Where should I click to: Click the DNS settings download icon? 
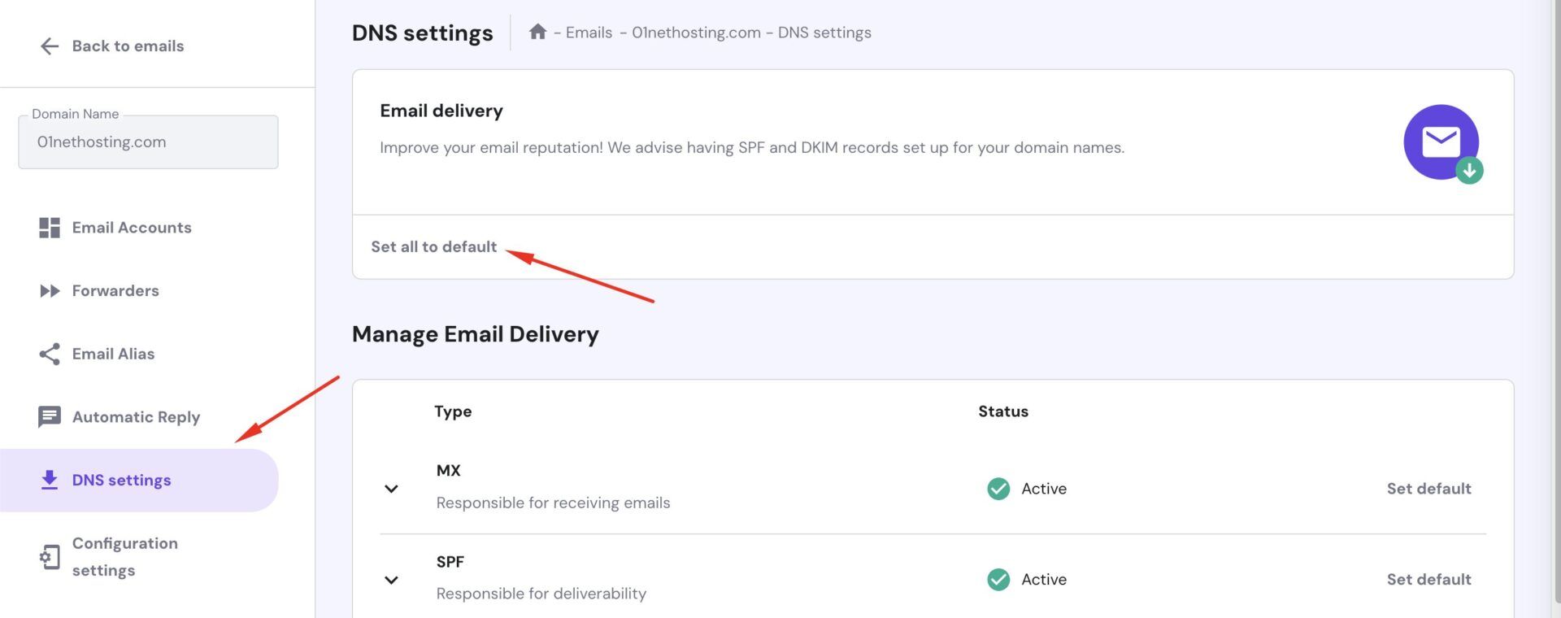tap(50, 480)
